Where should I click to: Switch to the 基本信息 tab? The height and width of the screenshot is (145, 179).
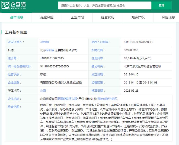point(17,17)
